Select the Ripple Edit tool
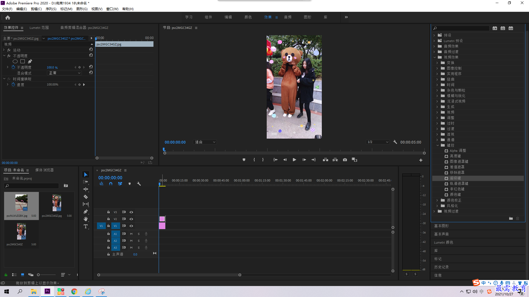The image size is (529, 297). point(86,189)
